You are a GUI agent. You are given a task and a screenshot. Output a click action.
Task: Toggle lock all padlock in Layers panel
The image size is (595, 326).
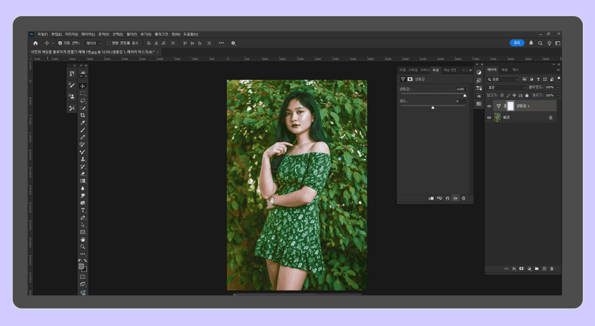click(x=526, y=95)
